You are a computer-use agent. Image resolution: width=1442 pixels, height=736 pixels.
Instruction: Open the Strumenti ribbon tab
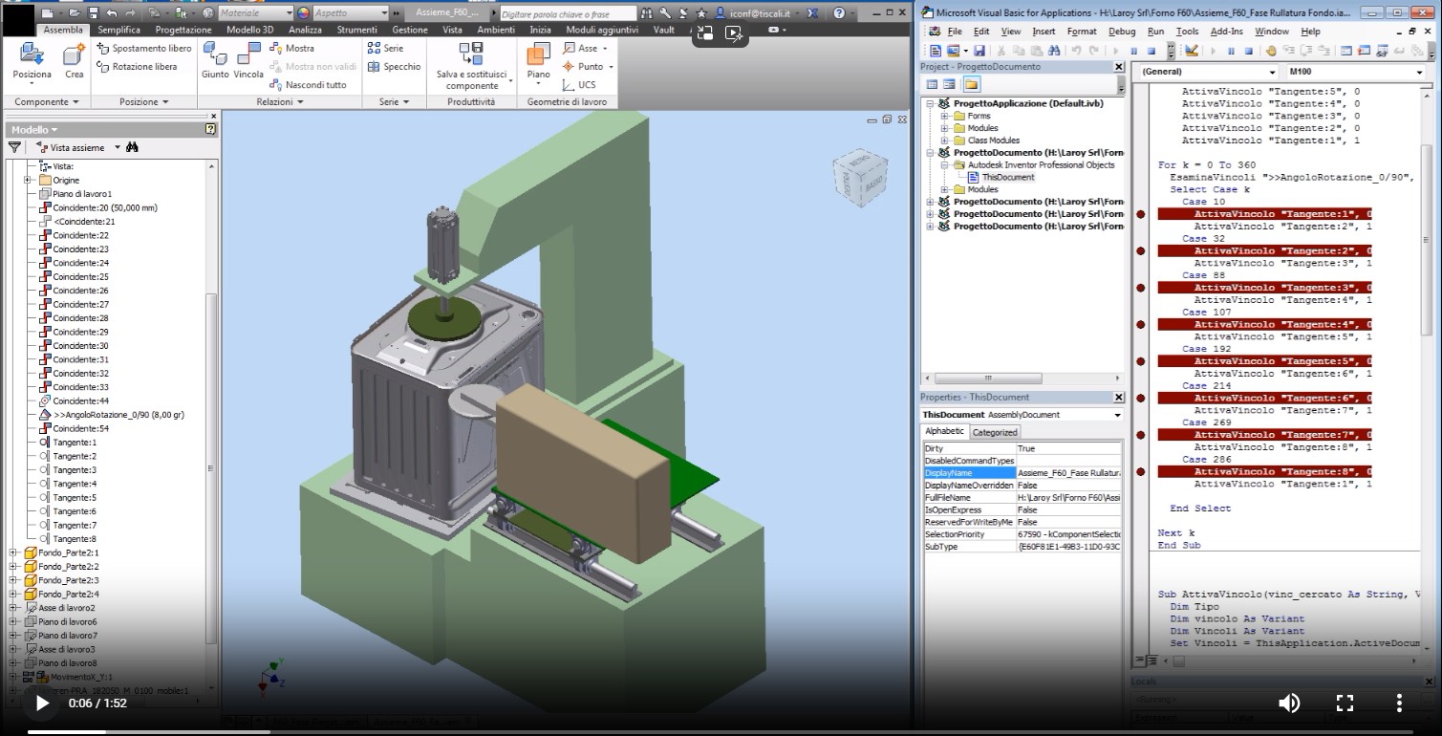pyautogui.click(x=357, y=30)
